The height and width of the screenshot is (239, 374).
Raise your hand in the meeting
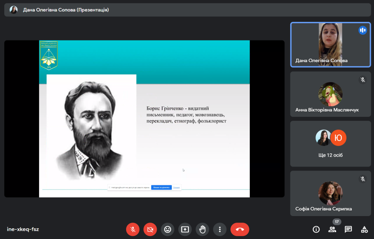(x=203, y=229)
